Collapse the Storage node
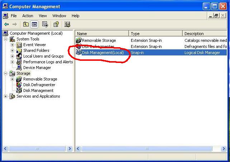230x162 pixels. [x=6, y=73]
